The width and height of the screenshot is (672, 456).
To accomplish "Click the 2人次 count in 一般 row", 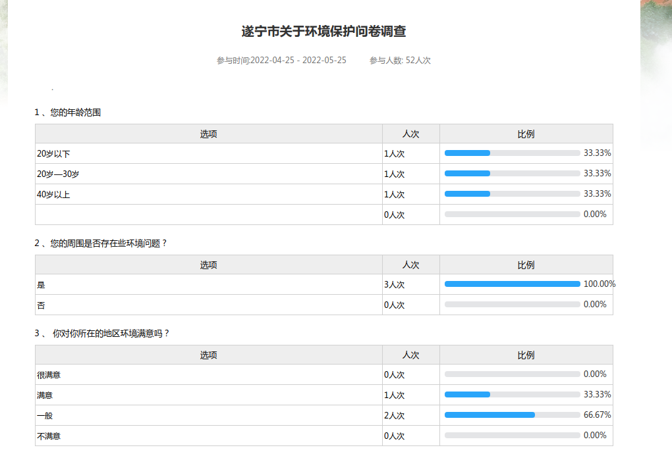I will point(394,416).
